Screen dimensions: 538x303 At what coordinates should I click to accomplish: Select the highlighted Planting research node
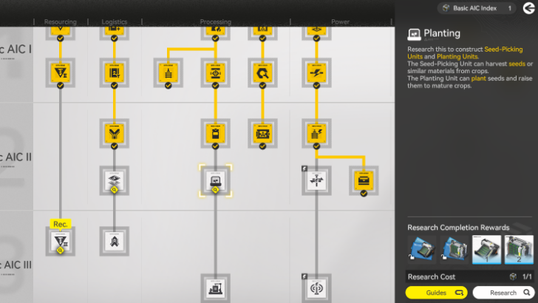pyautogui.click(x=215, y=179)
